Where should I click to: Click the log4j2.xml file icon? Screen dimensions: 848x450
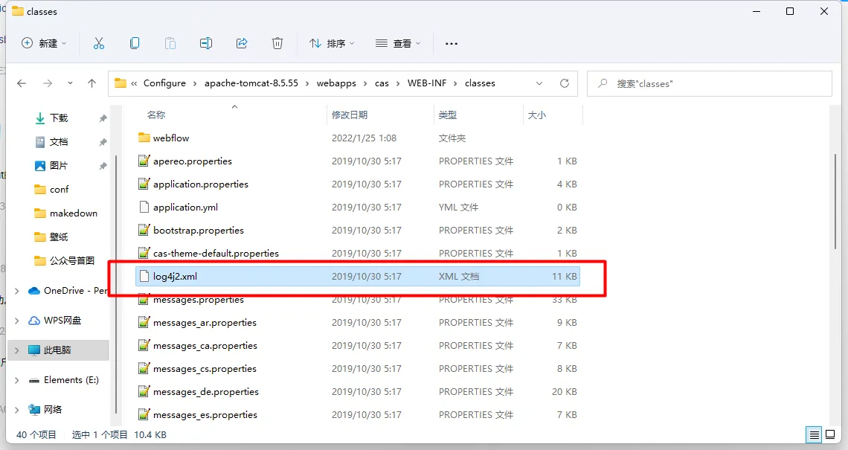[144, 276]
